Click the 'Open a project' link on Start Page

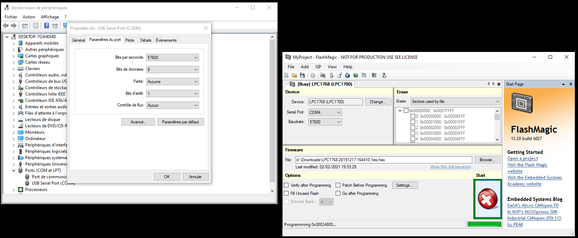pyautogui.click(x=522, y=158)
